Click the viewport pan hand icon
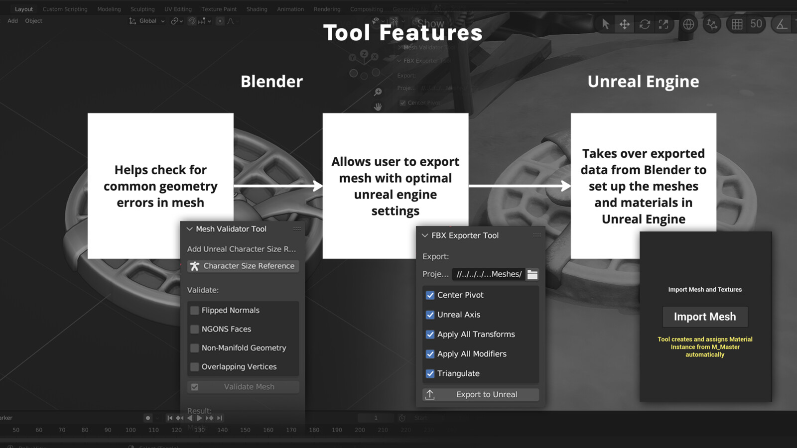 click(x=378, y=107)
